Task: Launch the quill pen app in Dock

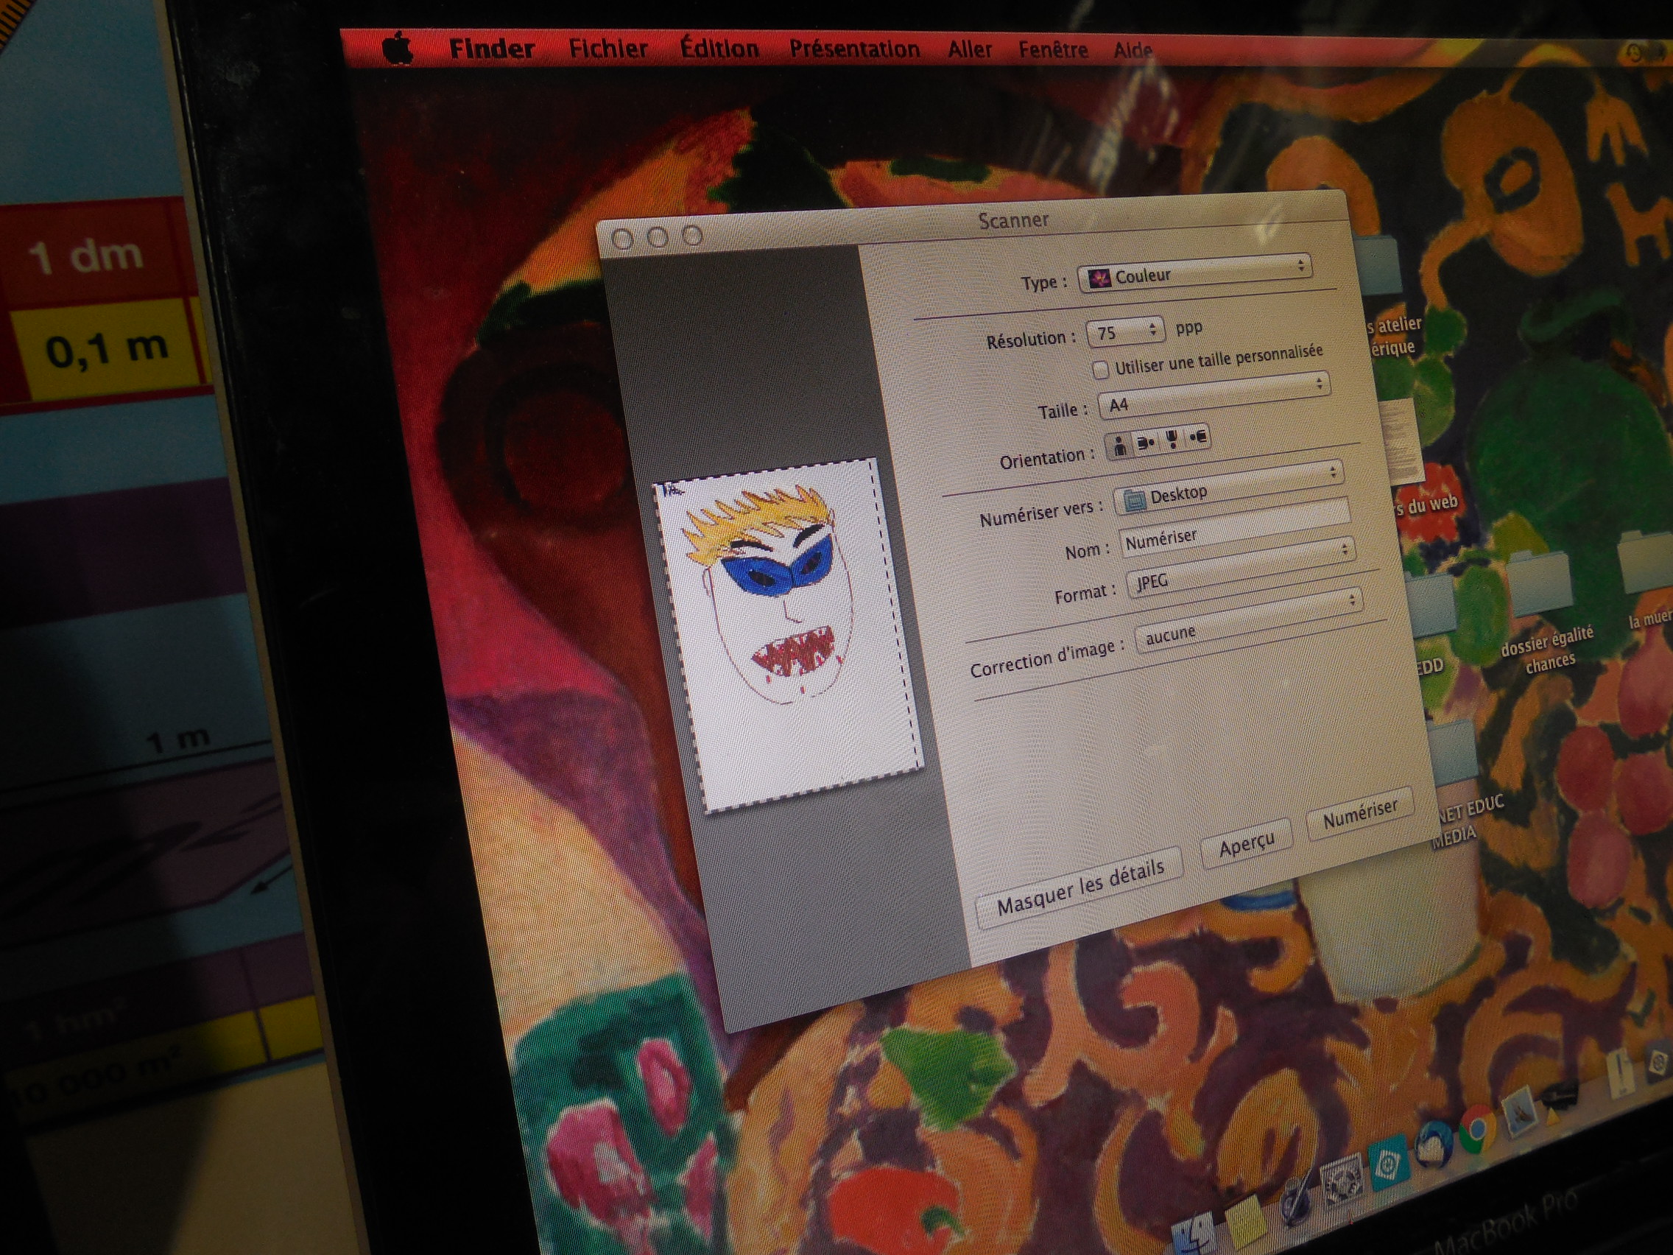Action: point(1296,1201)
